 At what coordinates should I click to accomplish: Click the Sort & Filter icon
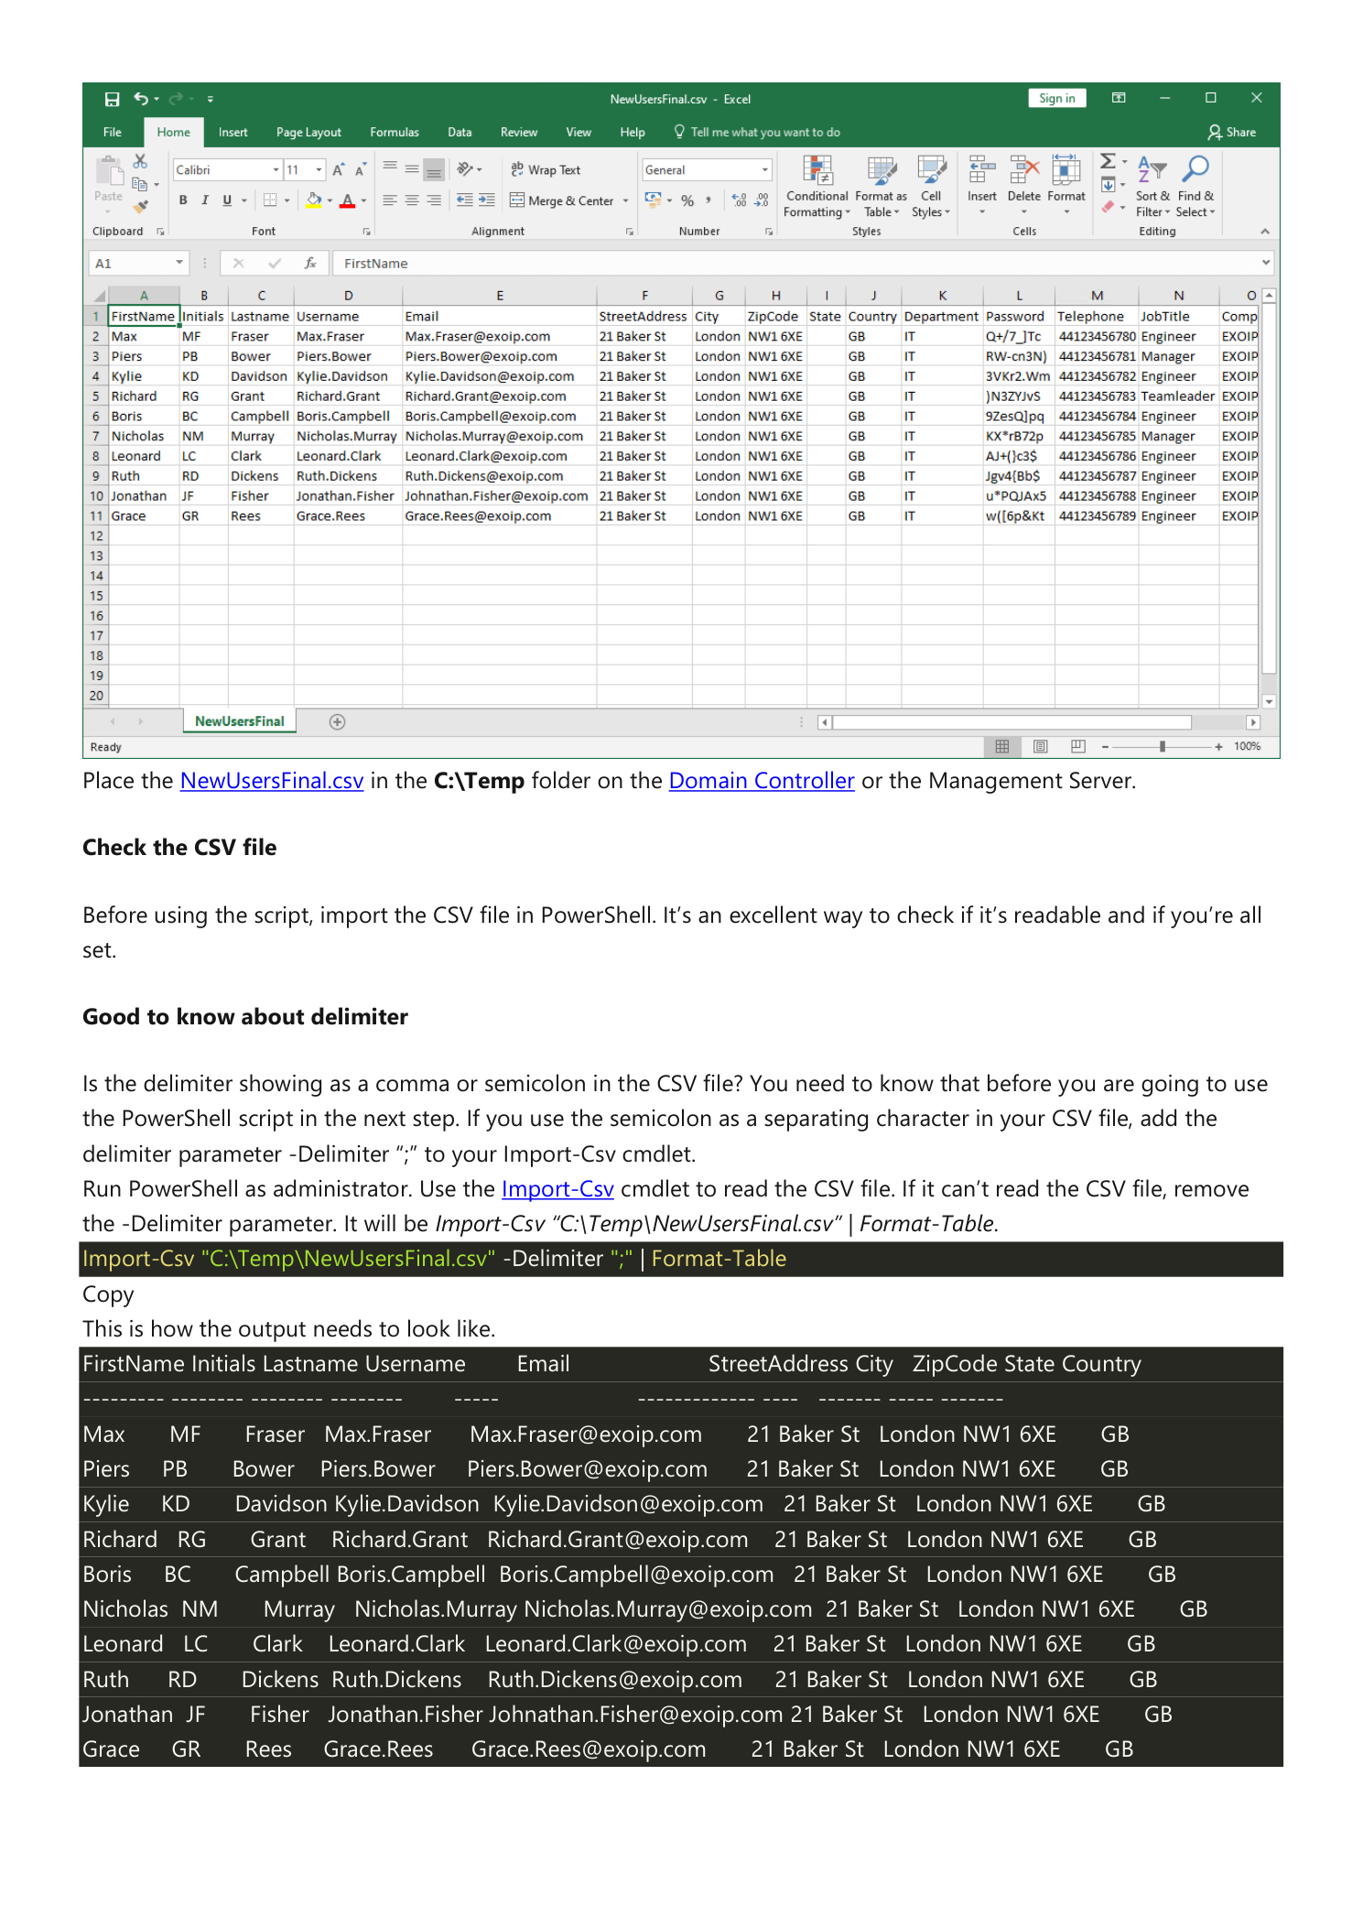coord(1152,170)
